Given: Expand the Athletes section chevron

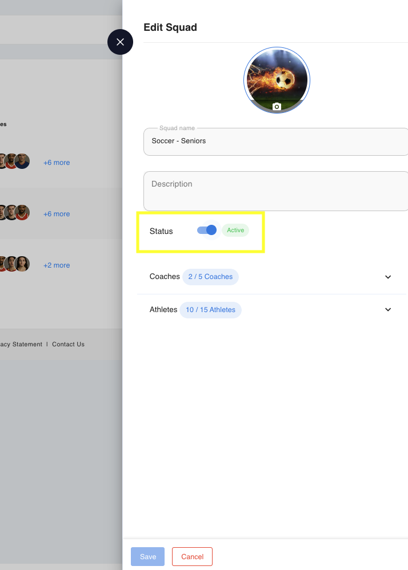Looking at the screenshot, I should [388, 310].
